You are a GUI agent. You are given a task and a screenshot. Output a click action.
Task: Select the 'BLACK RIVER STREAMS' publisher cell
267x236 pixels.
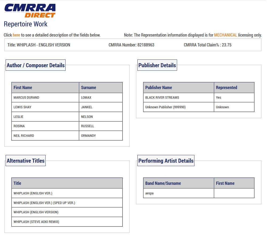point(179,98)
